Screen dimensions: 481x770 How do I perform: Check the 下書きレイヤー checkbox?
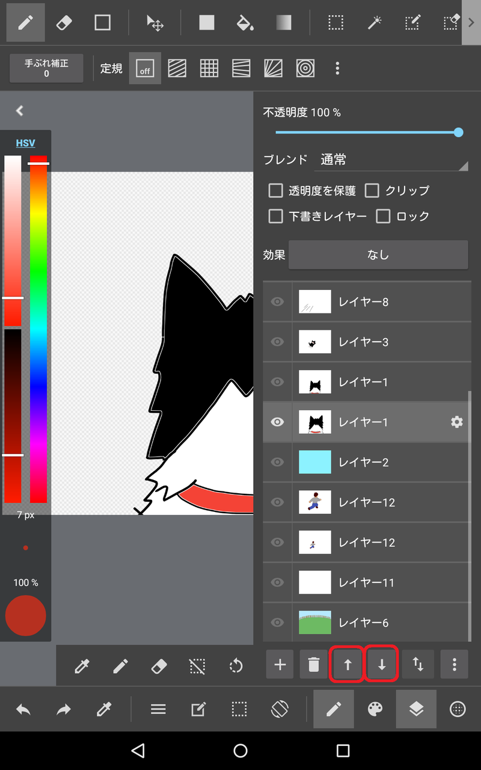click(x=275, y=216)
